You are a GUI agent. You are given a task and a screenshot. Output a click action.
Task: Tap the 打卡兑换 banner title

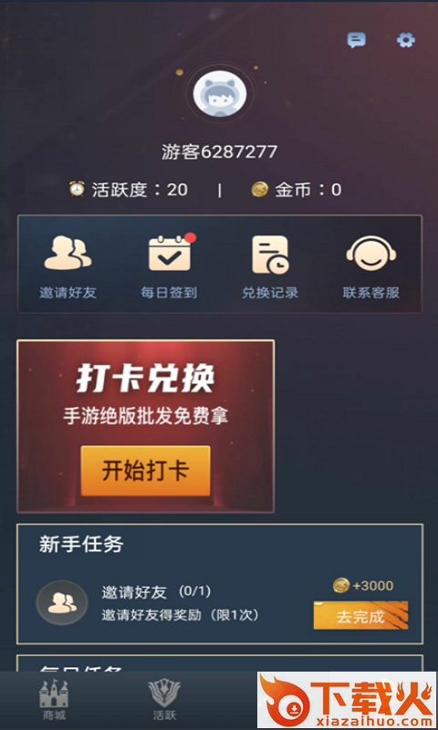[146, 379]
